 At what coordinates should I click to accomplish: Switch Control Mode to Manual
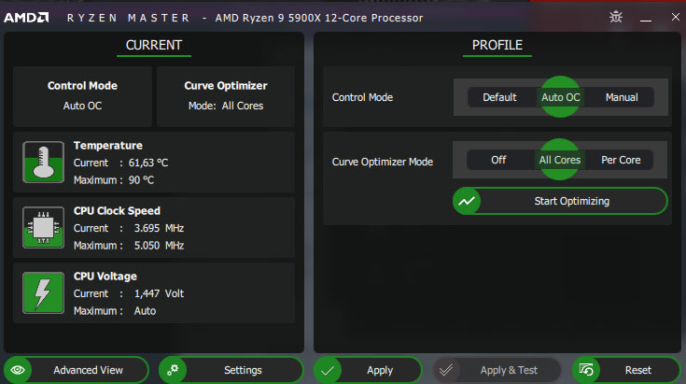point(622,97)
